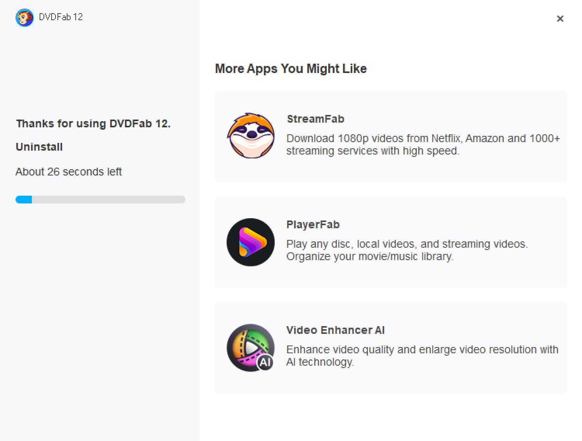Viewport: 582px width, 441px height.
Task: Click the 'DVDFab 12' window title text
Action: click(x=61, y=17)
